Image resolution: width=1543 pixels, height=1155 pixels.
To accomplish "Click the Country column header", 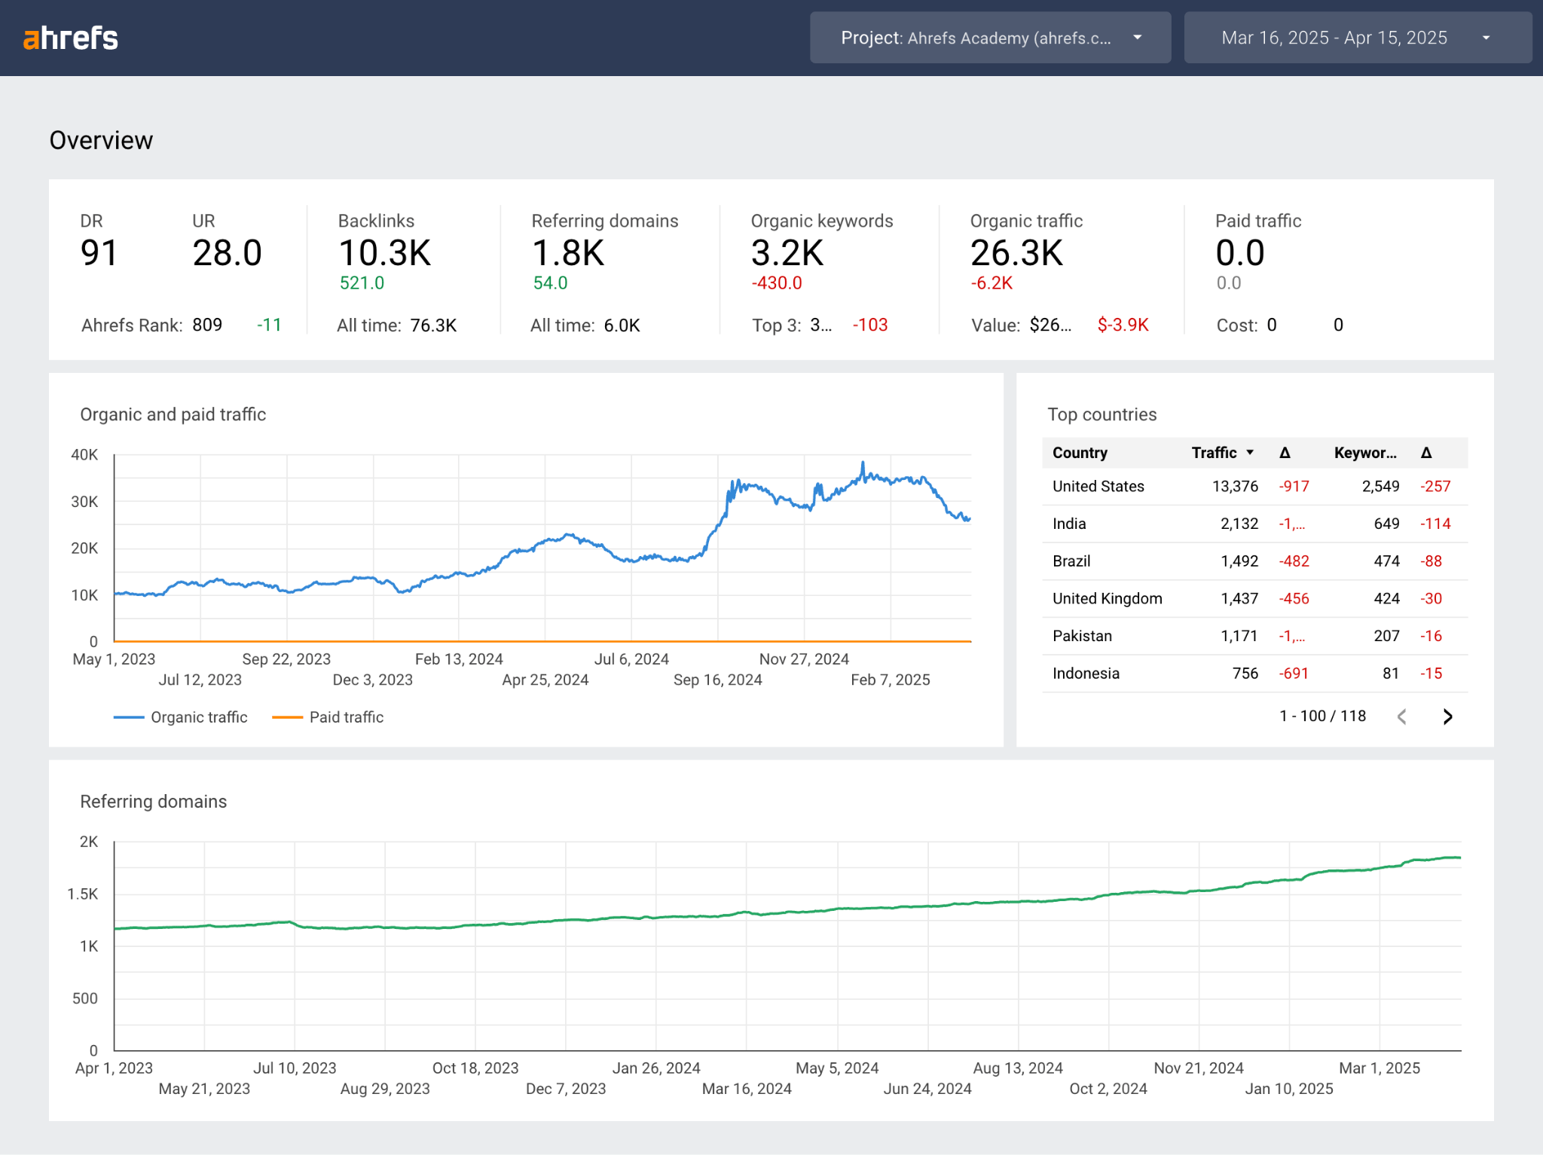I will point(1079,453).
